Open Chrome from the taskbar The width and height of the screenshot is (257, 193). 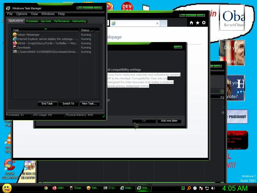[x=46, y=188]
